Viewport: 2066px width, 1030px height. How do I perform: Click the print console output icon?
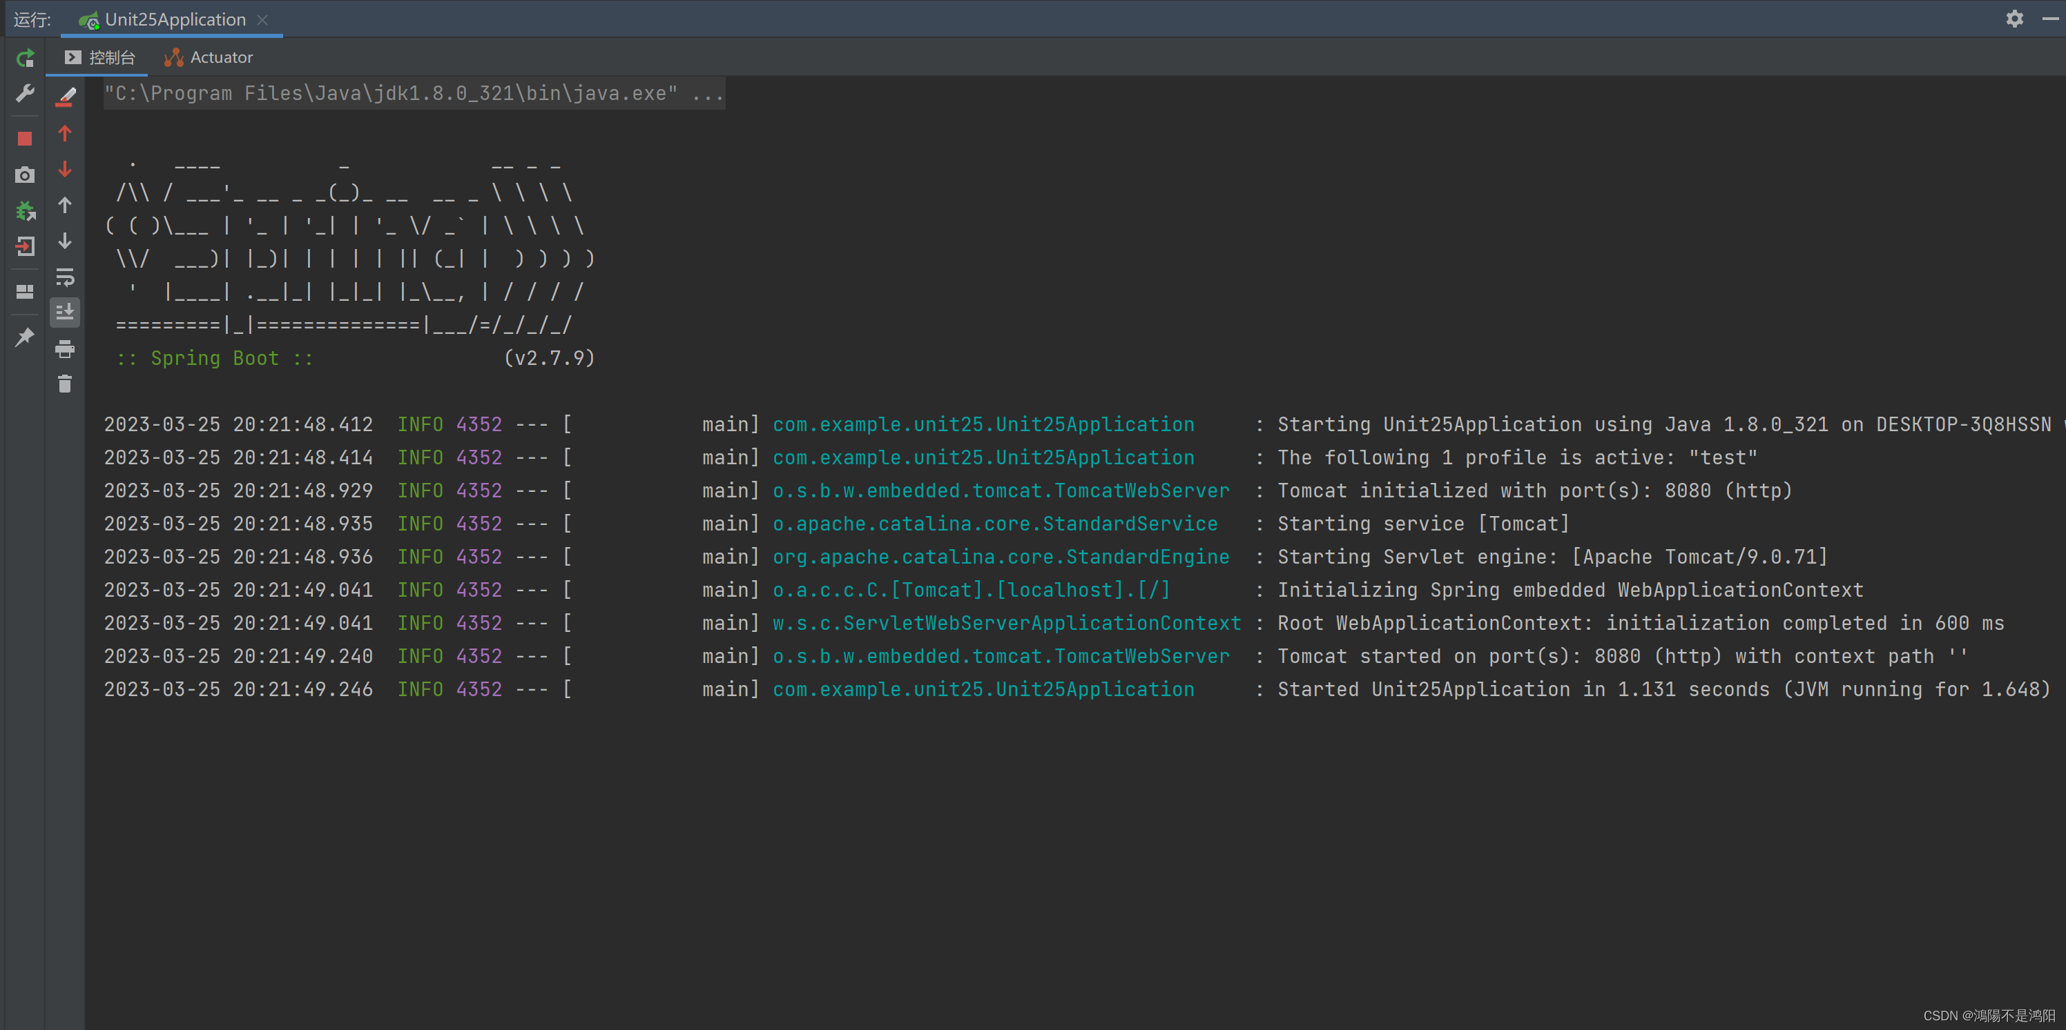pos(65,348)
